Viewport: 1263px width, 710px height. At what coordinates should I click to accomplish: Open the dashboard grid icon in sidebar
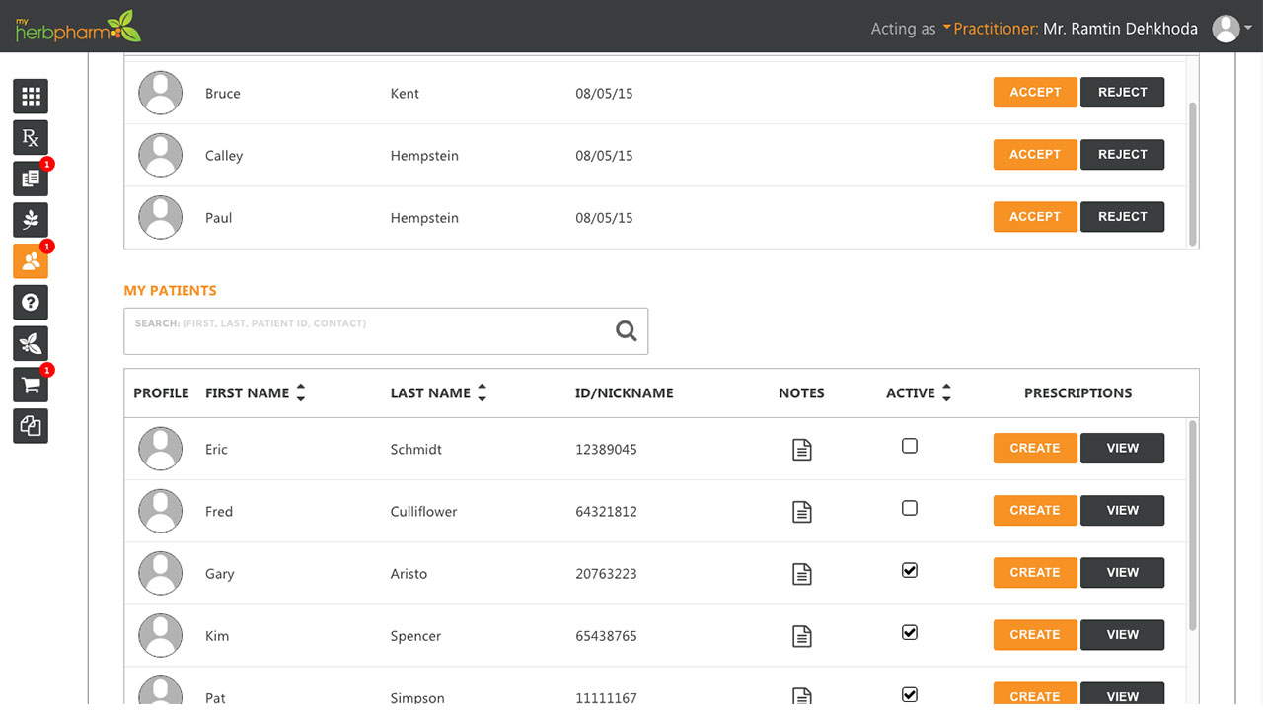(31, 97)
